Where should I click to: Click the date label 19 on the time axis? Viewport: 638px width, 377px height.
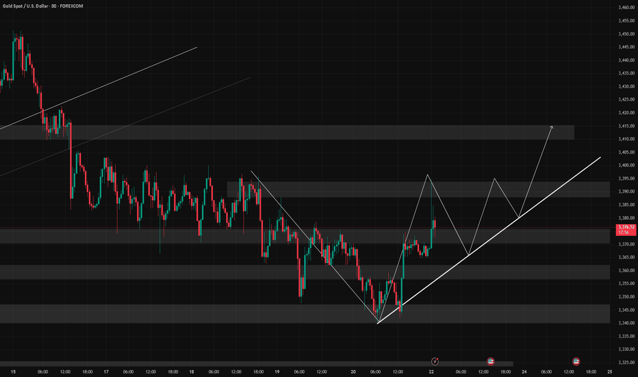pos(277,372)
